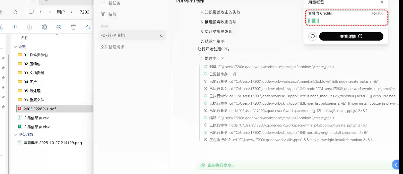Collapse the 处理中 steps list

[222, 58]
